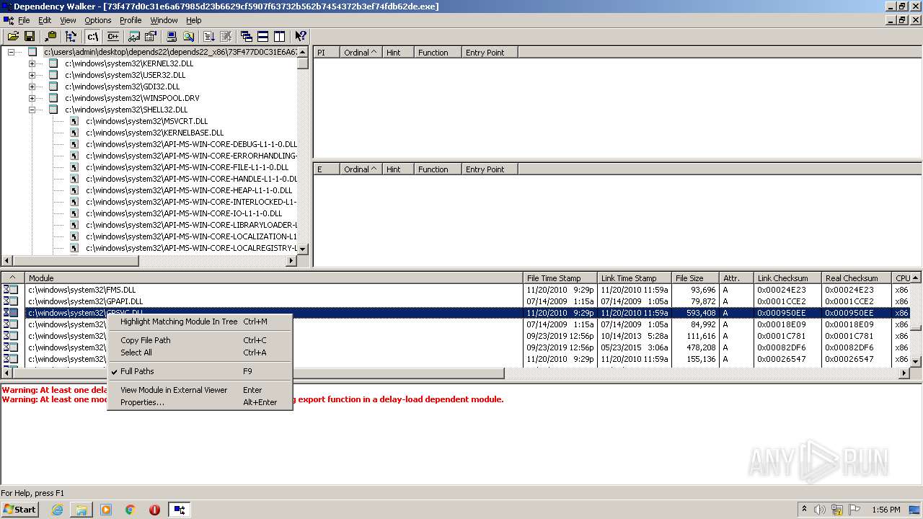The width and height of the screenshot is (923, 519).
Task: Click the Start Profiling toolbar icon
Action: [x=209, y=36]
